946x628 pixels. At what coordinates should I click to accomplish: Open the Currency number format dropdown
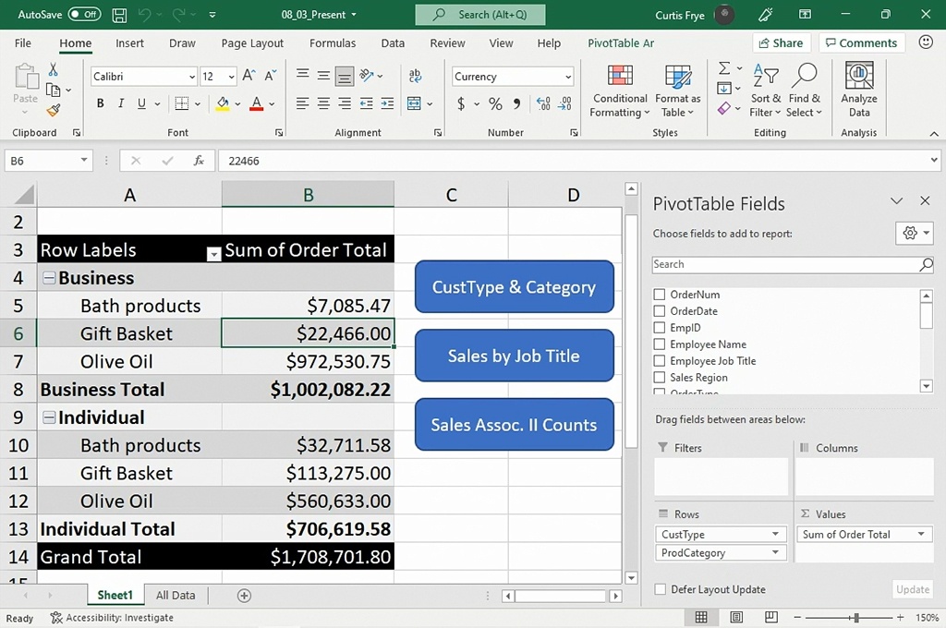567,77
